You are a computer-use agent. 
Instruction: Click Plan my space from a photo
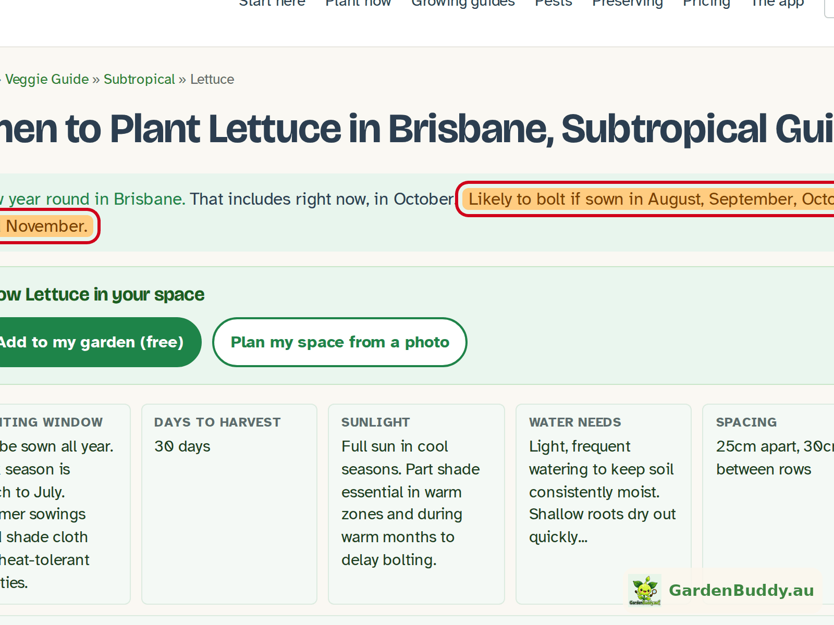pyautogui.click(x=340, y=342)
